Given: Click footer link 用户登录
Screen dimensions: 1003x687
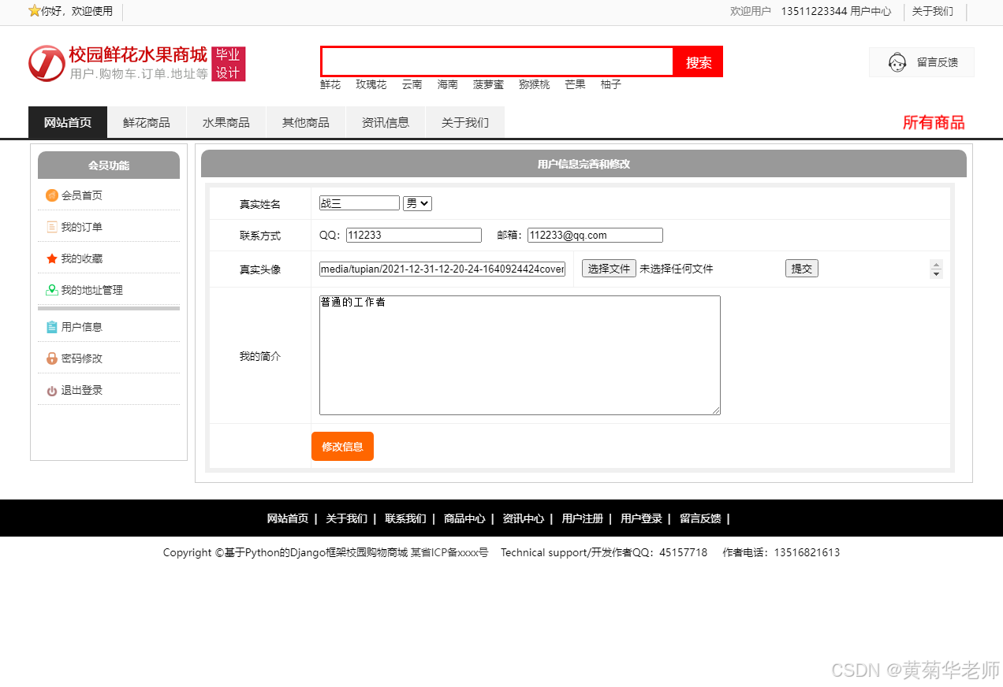Looking at the screenshot, I should pyautogui.click(x=641, y=518).
